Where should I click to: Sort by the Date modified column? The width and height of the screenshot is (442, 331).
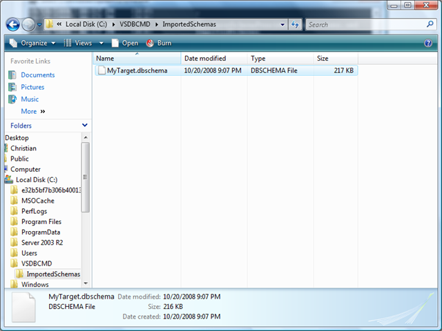click(214, 58)
